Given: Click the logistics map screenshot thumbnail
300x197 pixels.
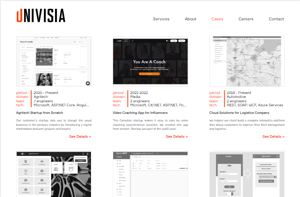Looking at the screenshot, I should tap(247, 61).
